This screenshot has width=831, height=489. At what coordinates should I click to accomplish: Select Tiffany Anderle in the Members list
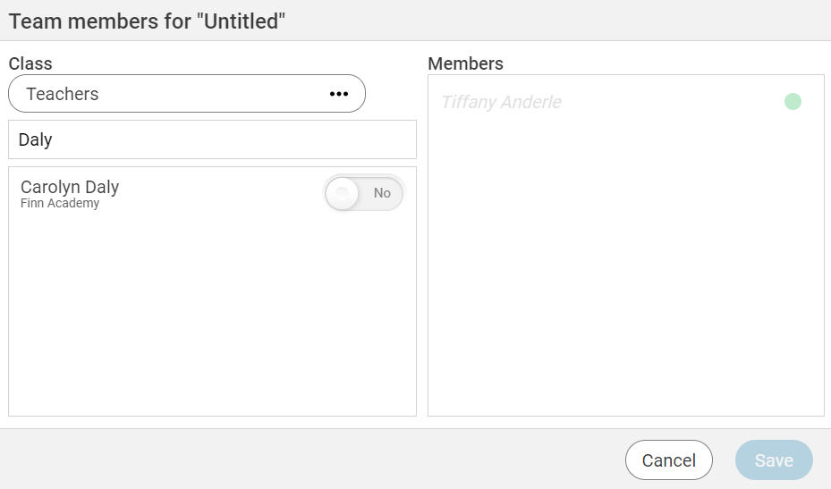[x=626, y=102]
